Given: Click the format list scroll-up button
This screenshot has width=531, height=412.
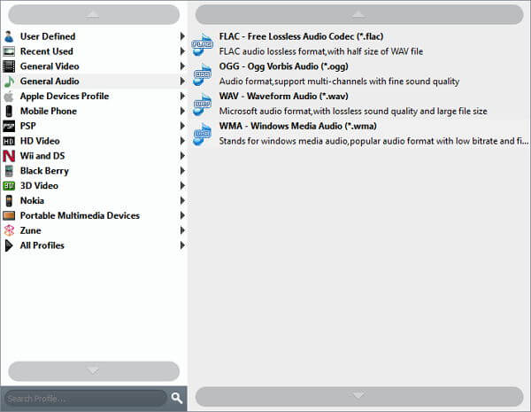Looking at the screenshot, I should pyautogui.click(x=359, y=14).
